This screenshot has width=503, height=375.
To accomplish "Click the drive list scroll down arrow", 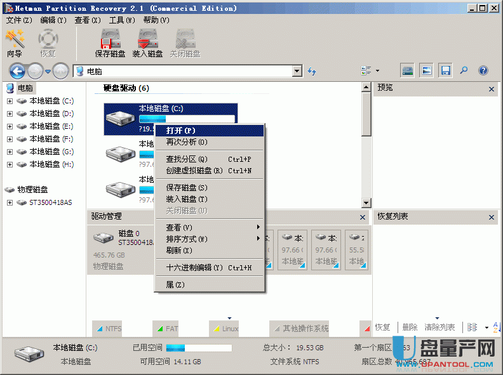I will pos(366,203).
